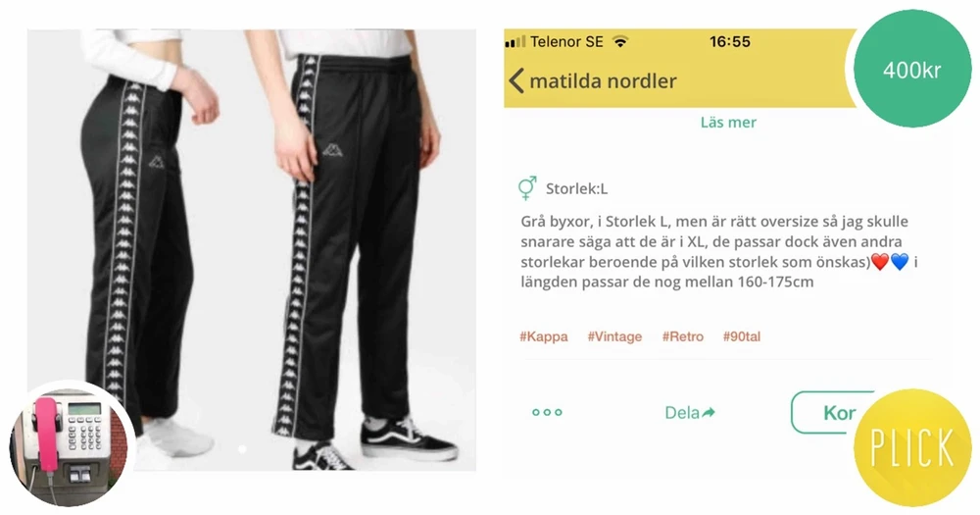Screen dimensions: 980x515
Task: Click the gender symbol icon next to Storlek
Action: point(527,187)
